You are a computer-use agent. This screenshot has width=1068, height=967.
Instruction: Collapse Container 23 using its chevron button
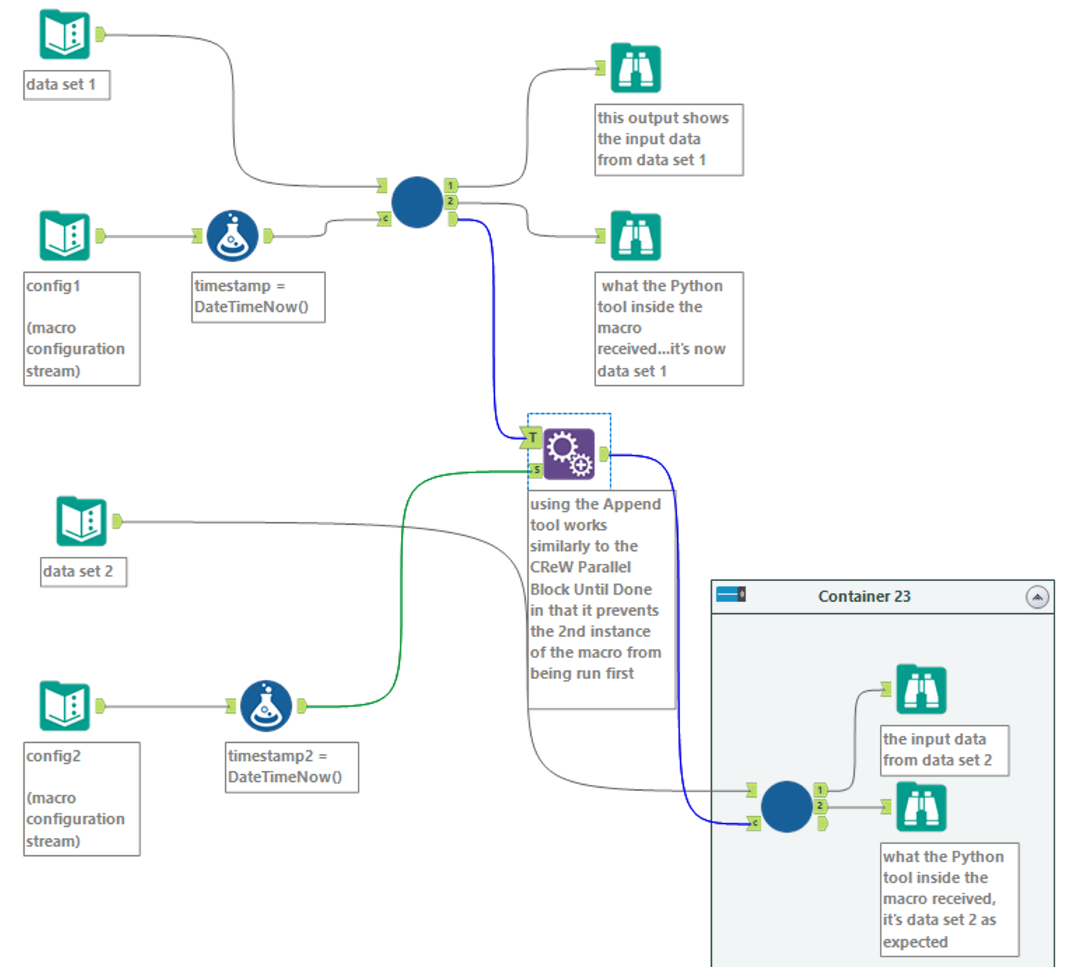pos(1037,597)
